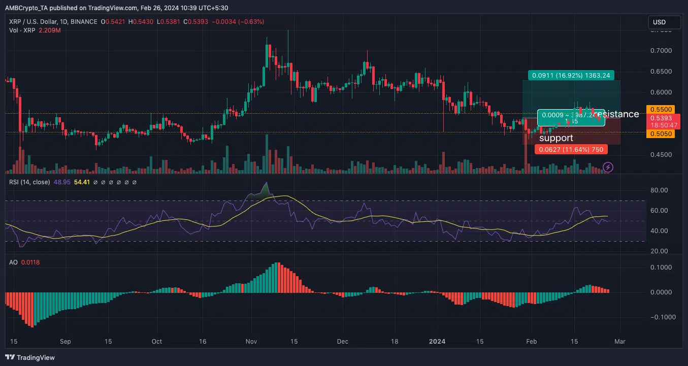Click the 0.5050 orange price label

pos(660,134)
